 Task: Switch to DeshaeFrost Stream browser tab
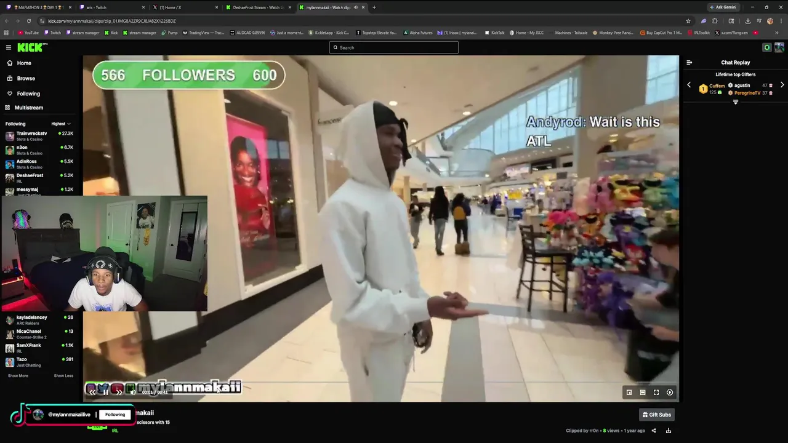click(258, 7)
